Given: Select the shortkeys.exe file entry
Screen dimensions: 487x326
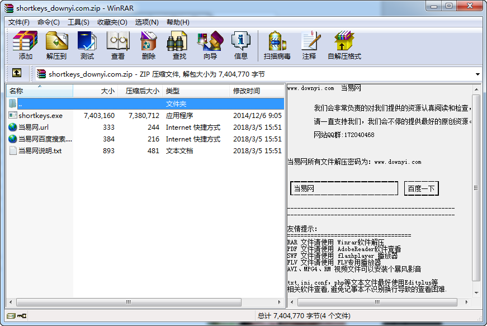Looking at the screenshot, I should click(x=36, y=116).
